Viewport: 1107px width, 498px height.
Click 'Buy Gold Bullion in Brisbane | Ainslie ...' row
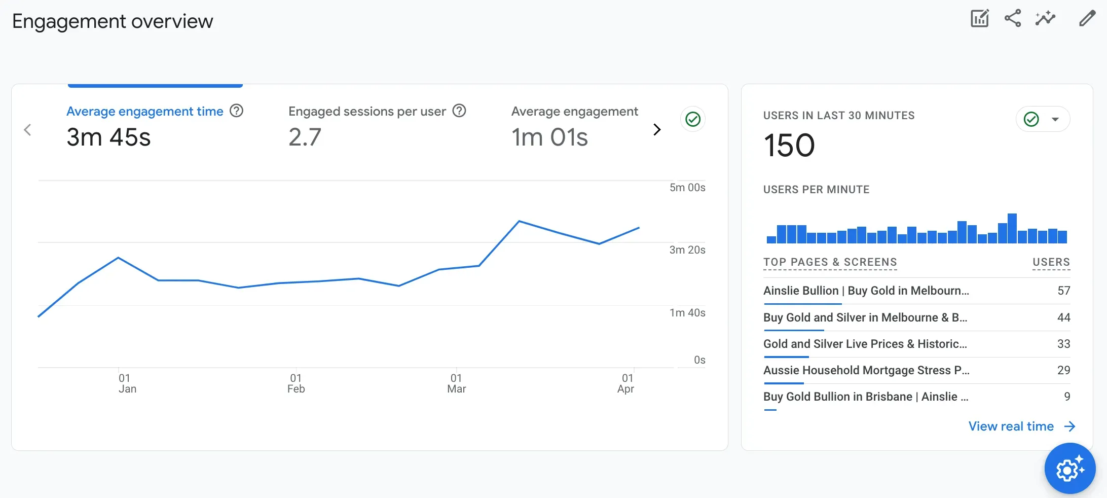pyautogui.click(x=917, y=397)
